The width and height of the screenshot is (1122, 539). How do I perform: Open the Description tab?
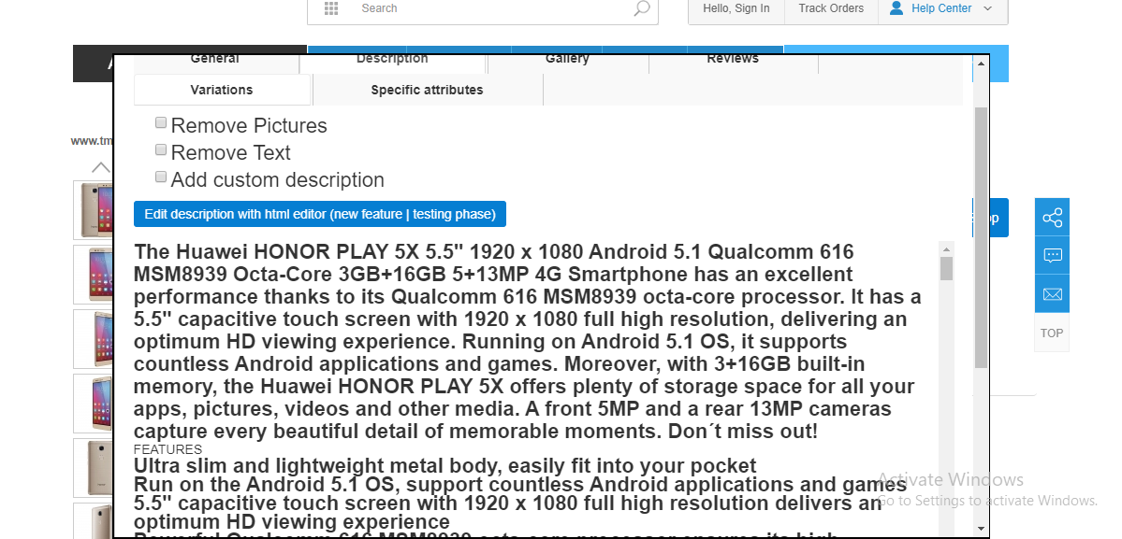pos(392,64)
